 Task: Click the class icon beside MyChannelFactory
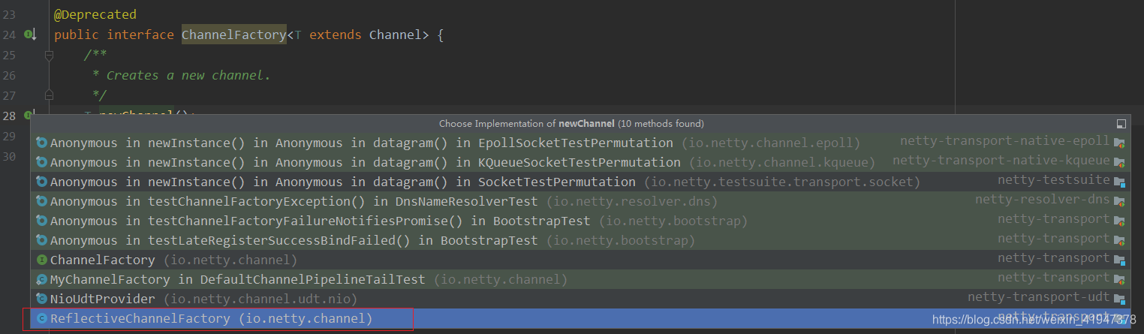(42, 279)
